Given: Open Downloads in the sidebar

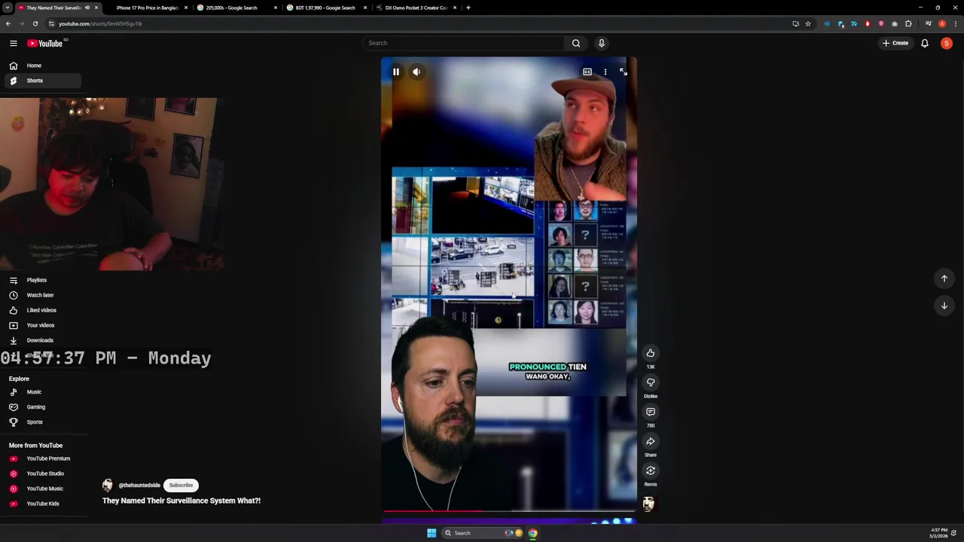Looking at the screenshot, I should 40,340.
